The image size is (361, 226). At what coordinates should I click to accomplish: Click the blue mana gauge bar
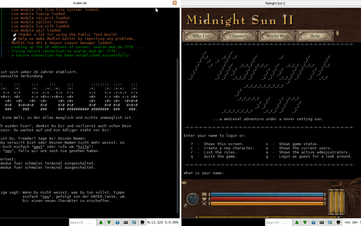(267, 195)
